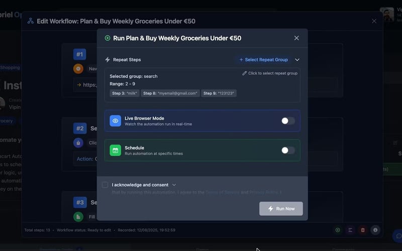Viewport: 402px width, 251px height.
Task: Click purple click-action icon of step #2
Action: (78, 143)
